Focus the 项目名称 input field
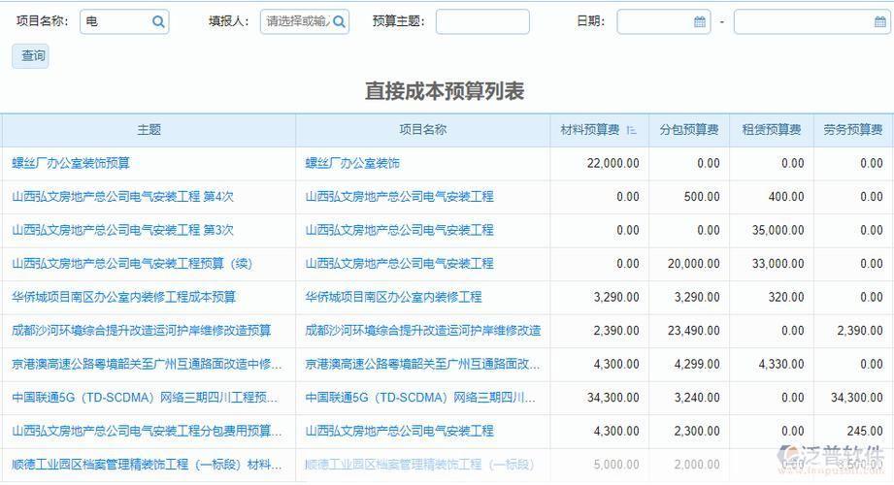Image resolution: width=894 pixels, height=485 pixels. click(x=124, y=21)
